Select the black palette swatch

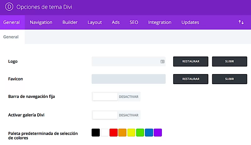tap(96, 132)
